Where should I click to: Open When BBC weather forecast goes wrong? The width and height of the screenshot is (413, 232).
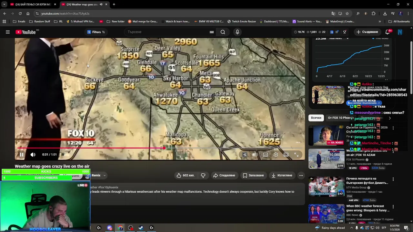coord(326,214)
